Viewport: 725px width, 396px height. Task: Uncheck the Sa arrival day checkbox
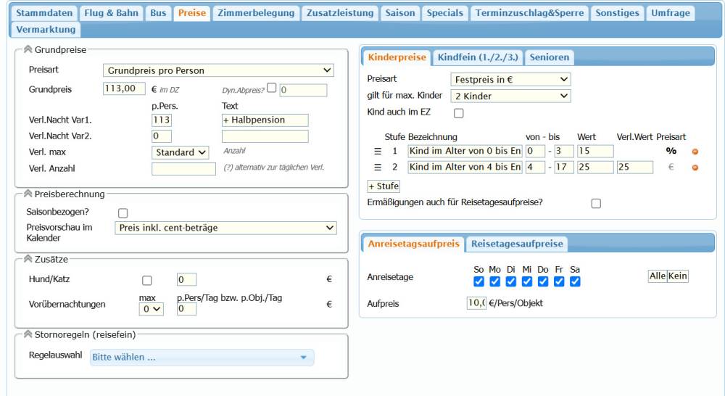[575, 281]
